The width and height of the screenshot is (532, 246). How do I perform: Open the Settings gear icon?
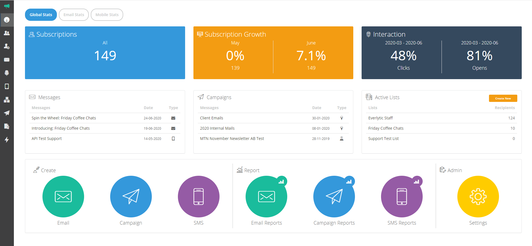click(x=478, y=197)
